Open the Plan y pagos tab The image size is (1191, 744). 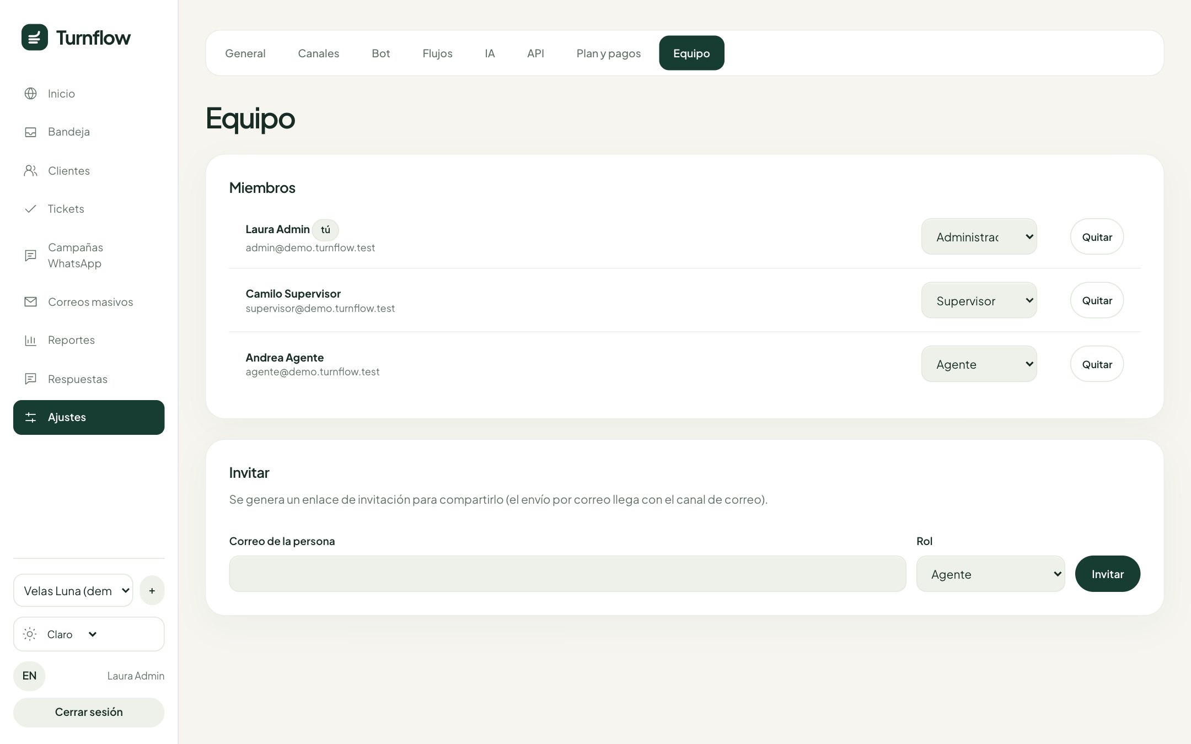tap(609, 53)
